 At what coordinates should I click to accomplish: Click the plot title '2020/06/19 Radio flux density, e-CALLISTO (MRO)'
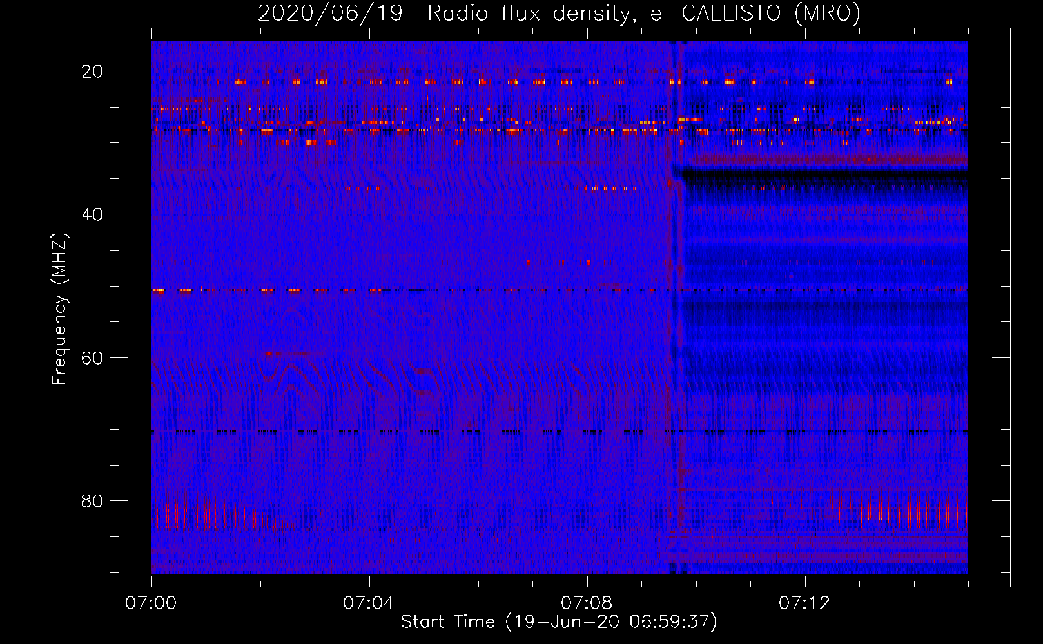click(x=559, y=13)
